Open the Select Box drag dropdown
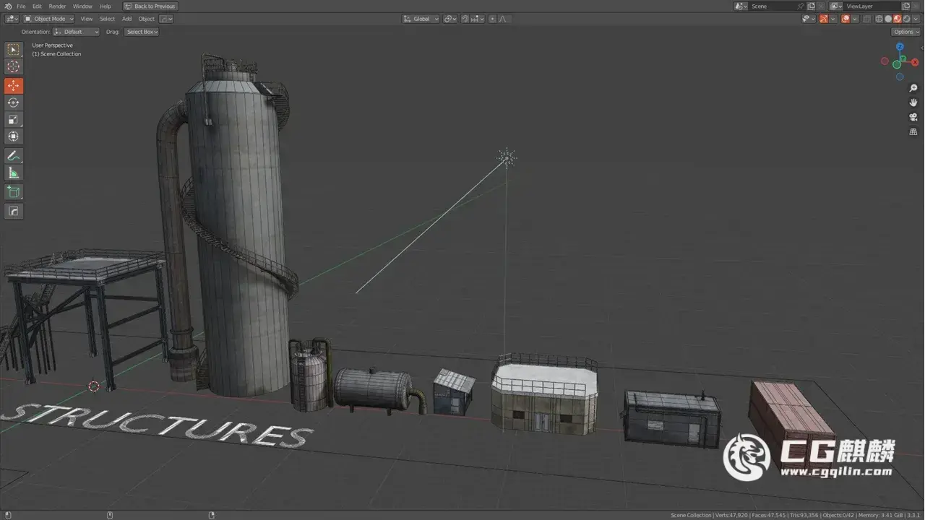Image resolution: width=925 pixels, height=520 pixels. point(142,32)
